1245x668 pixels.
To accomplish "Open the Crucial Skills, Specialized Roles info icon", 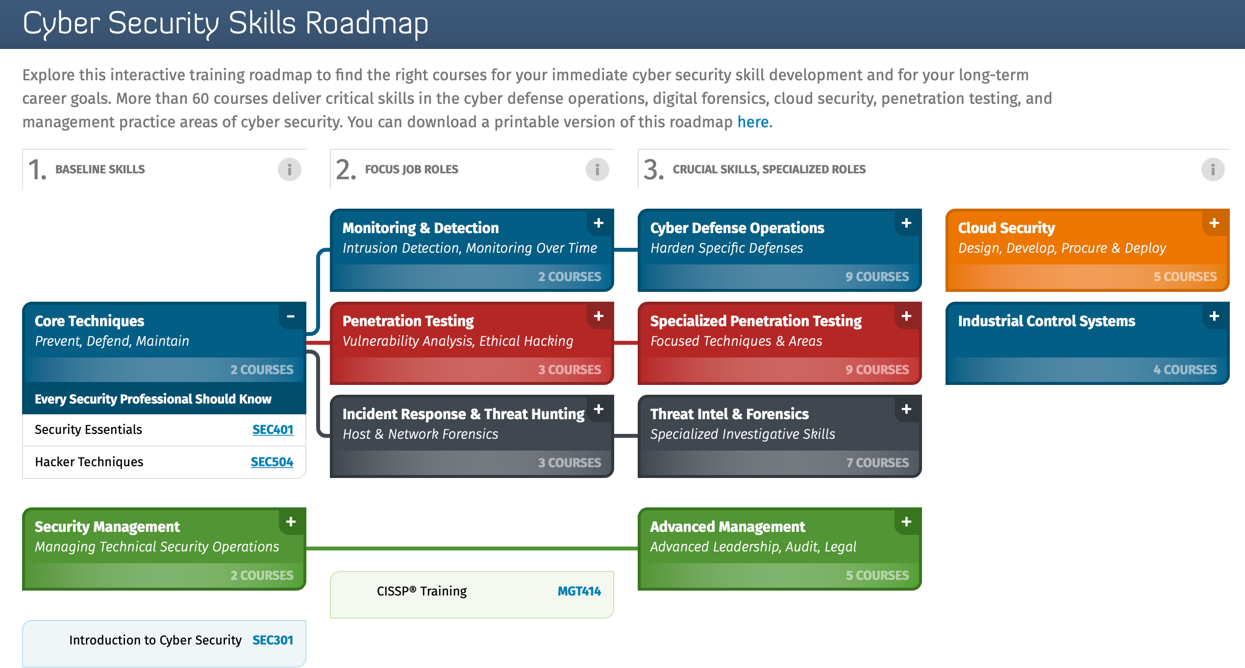I will coord(1213,169).
